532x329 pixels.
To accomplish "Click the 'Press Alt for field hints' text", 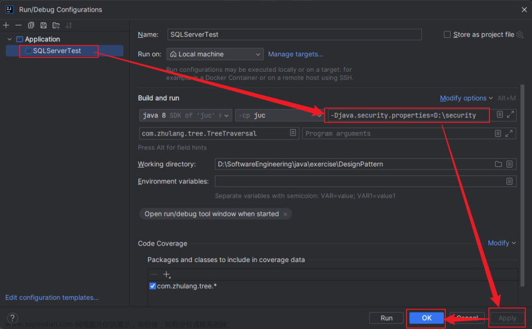I will 172,148.
